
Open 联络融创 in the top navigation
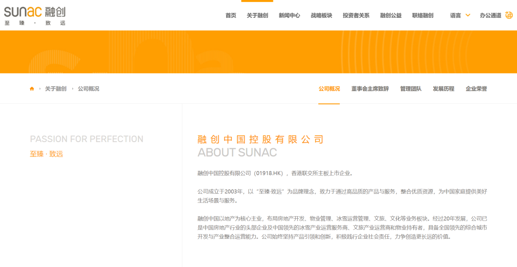click(x=423, y=15)
